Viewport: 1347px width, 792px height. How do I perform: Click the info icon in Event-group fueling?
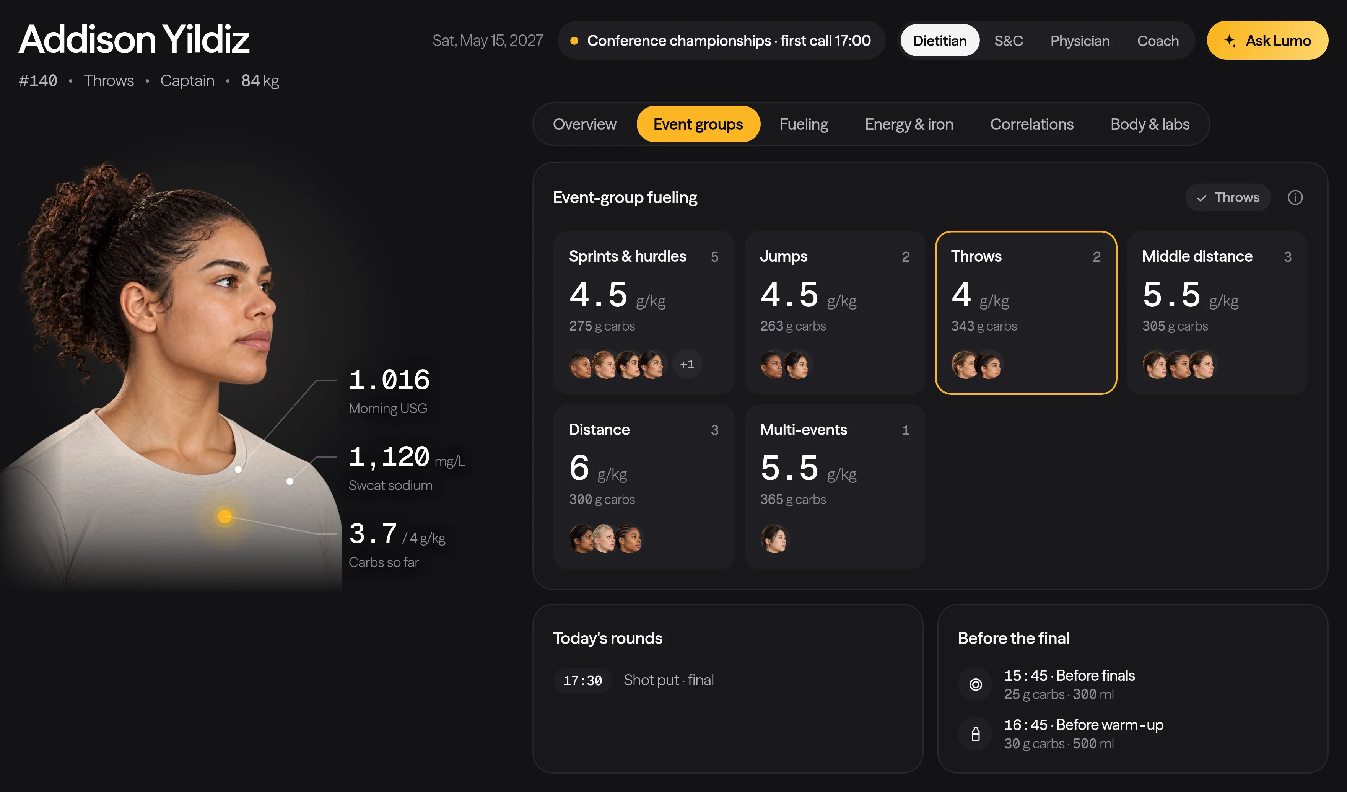click(1295, 197)
